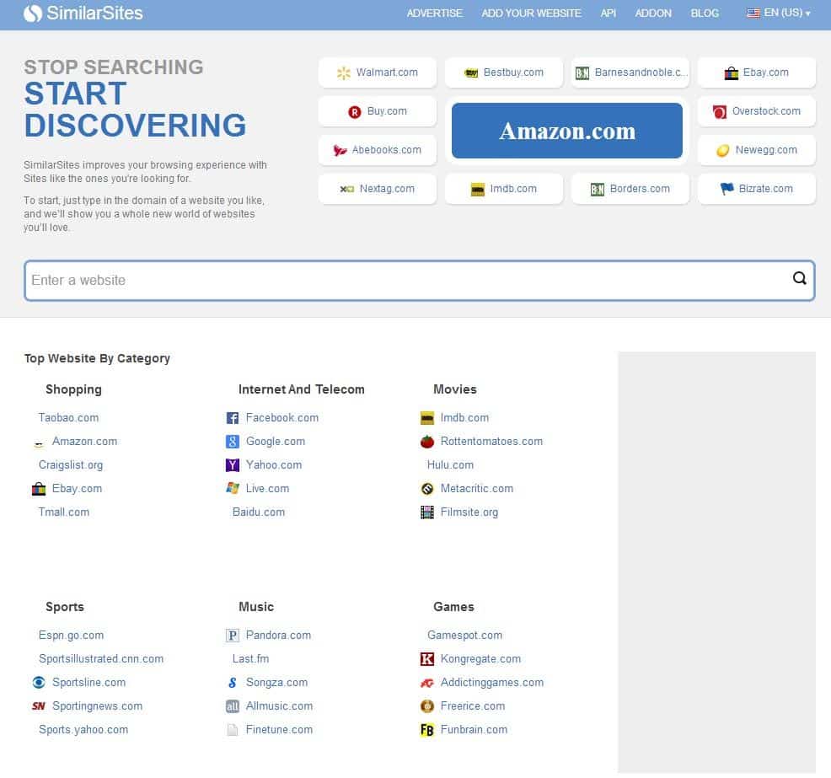Click the Metacritic favicon icon
This screenshot has width=831, height=778.
click(x=426, y=489)
